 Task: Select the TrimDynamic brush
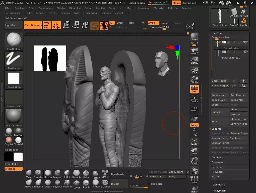click(x=96, y=184)
